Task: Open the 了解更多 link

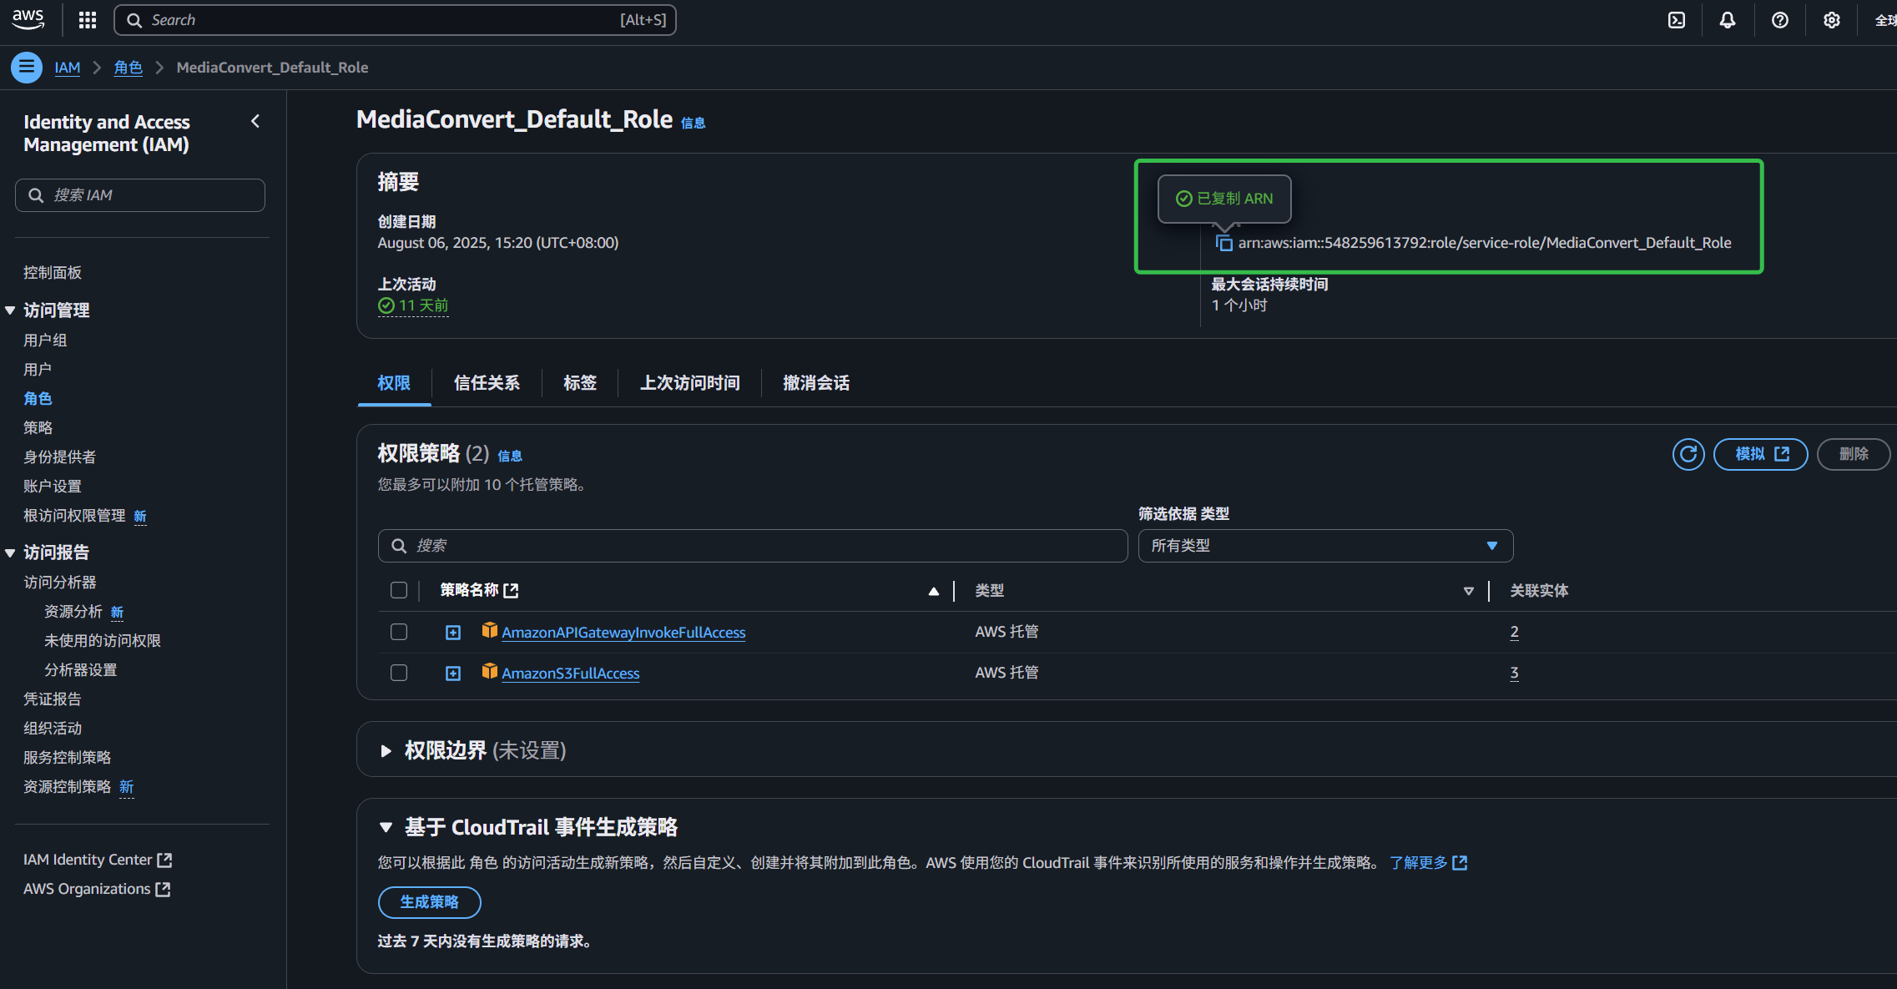Action: (x=1428, y=863)
